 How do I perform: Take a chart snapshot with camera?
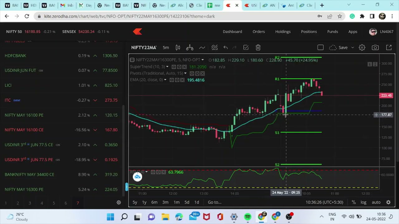[375, 48]
